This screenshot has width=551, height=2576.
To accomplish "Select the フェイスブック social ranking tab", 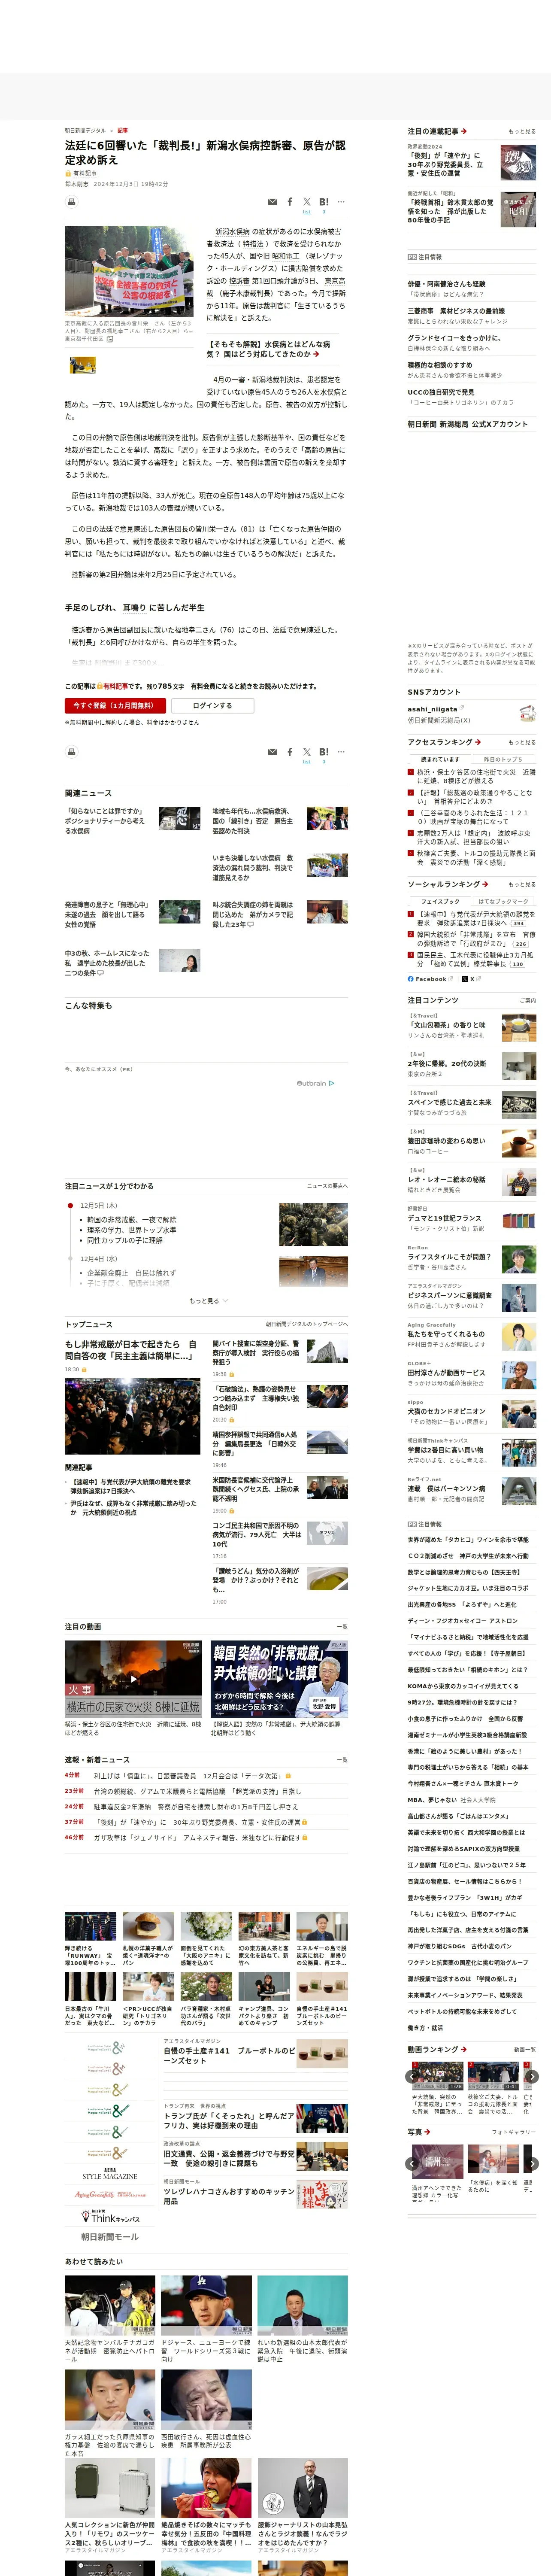I will (x=440, y=901).
